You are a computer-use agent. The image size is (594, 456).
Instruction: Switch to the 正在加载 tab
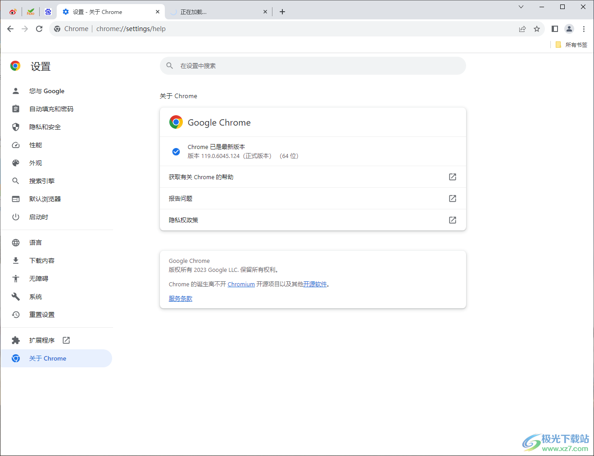tap(218, 12)
